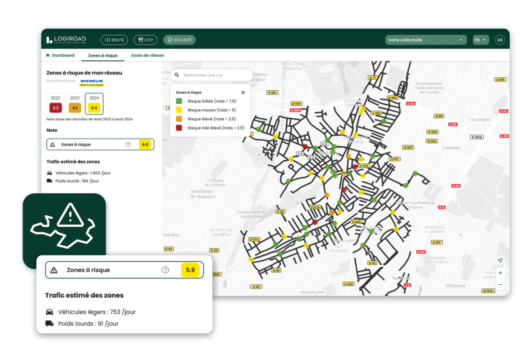Open help icon beside the 5.9 score

pyautogui.click(x=165, y=270)
